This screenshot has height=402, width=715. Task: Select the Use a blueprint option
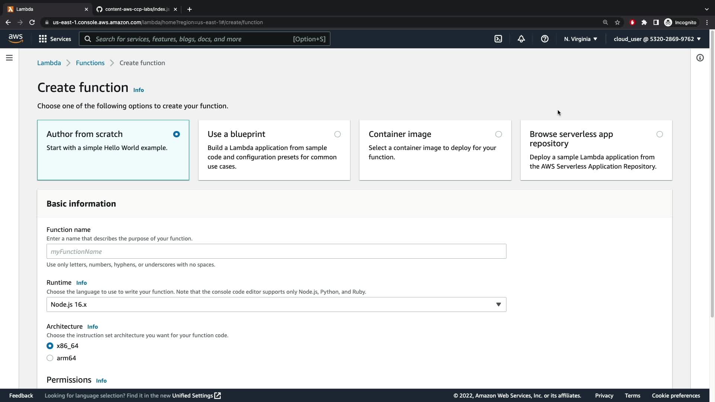tap(337, 134)
